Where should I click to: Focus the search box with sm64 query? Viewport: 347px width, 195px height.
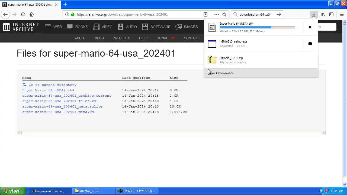(x=257, y=14)
